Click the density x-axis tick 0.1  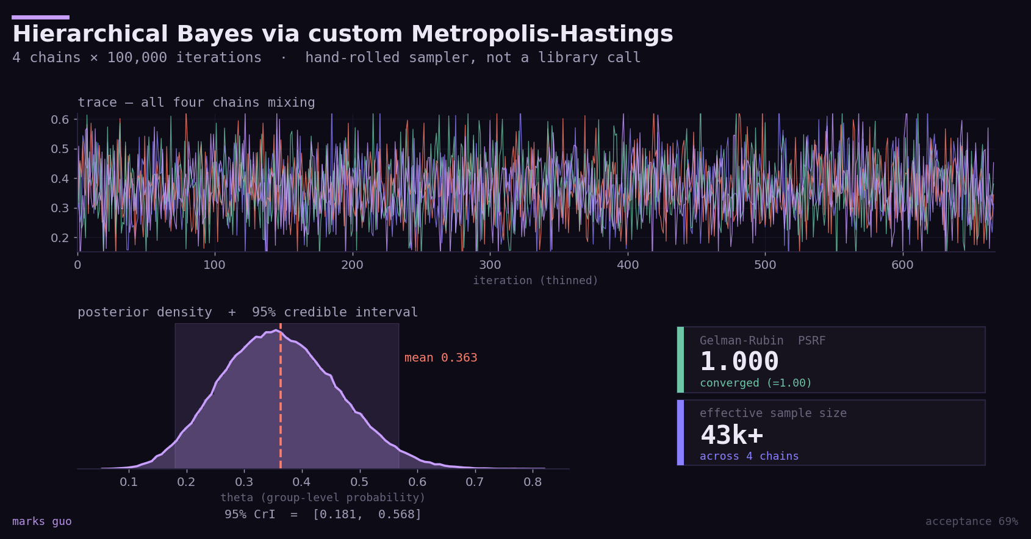[x=128, y=482]
